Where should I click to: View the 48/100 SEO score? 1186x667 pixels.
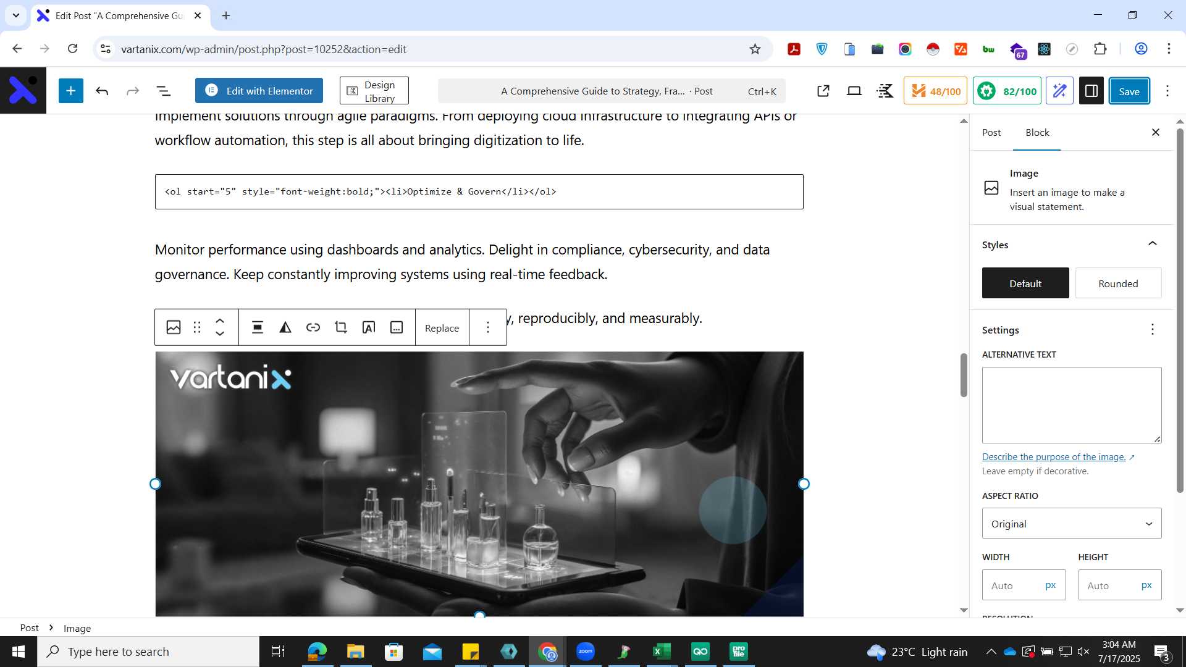(935, 91)
